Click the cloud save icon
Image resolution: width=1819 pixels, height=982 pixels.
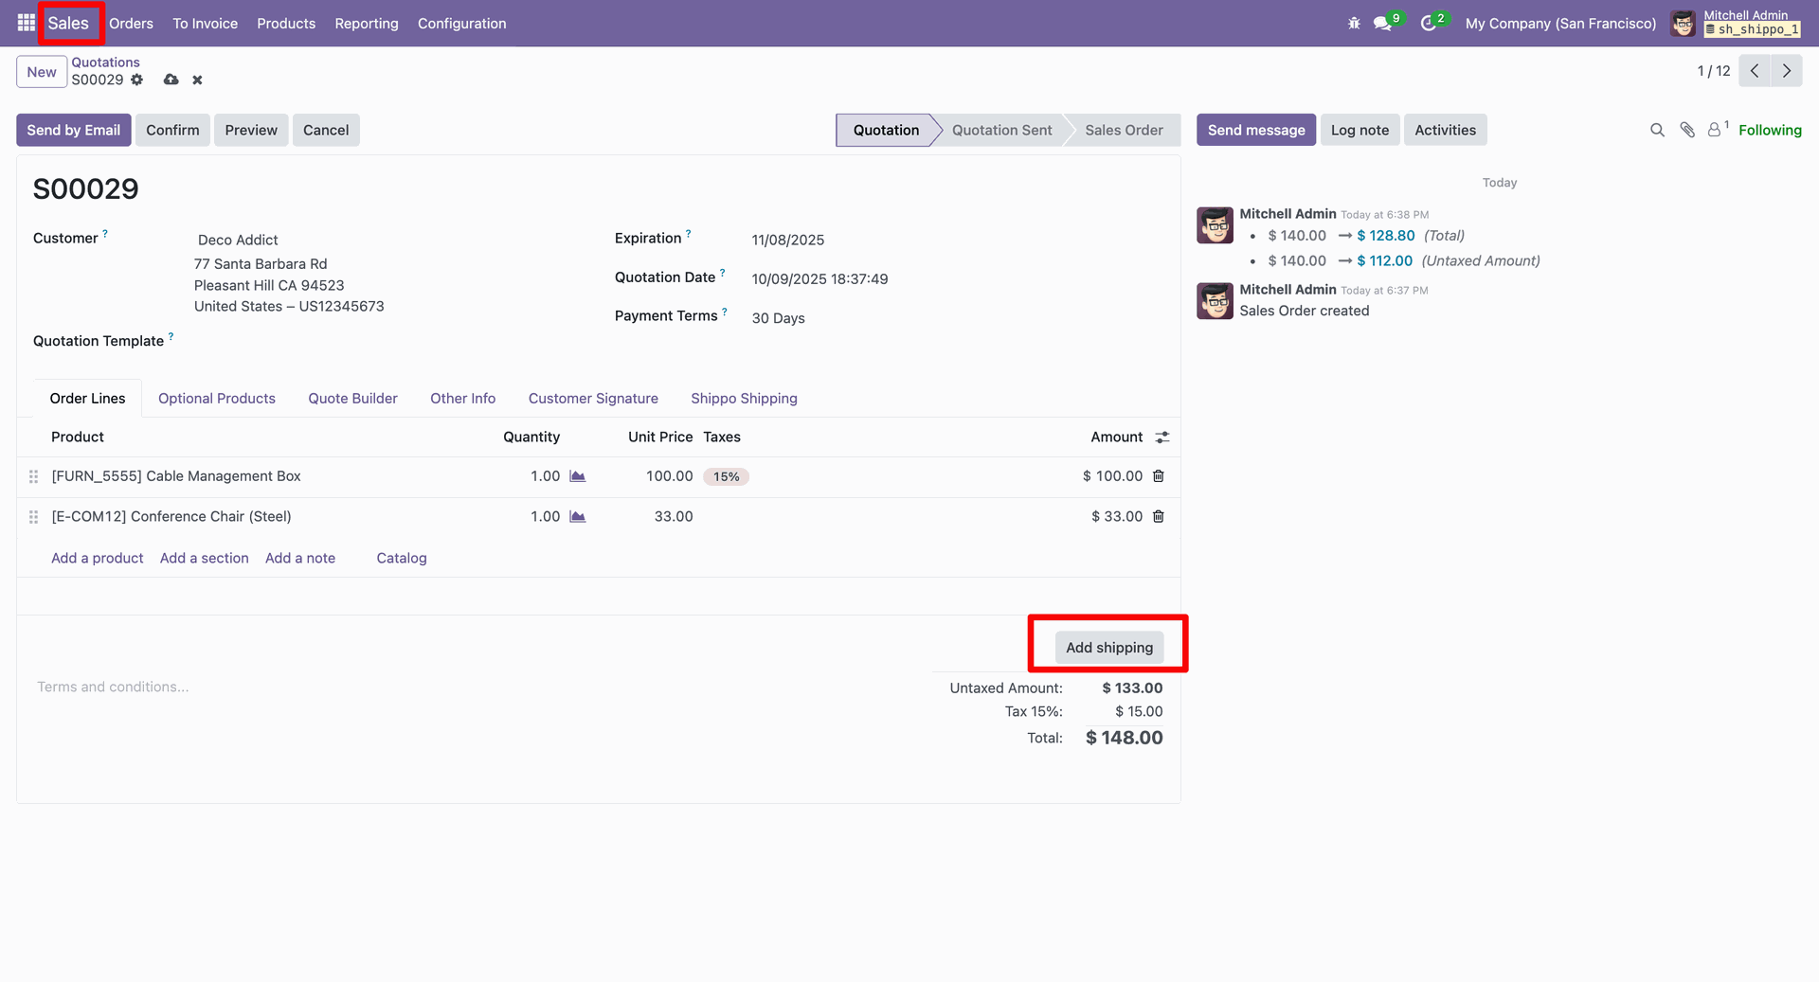click(171, 80)
